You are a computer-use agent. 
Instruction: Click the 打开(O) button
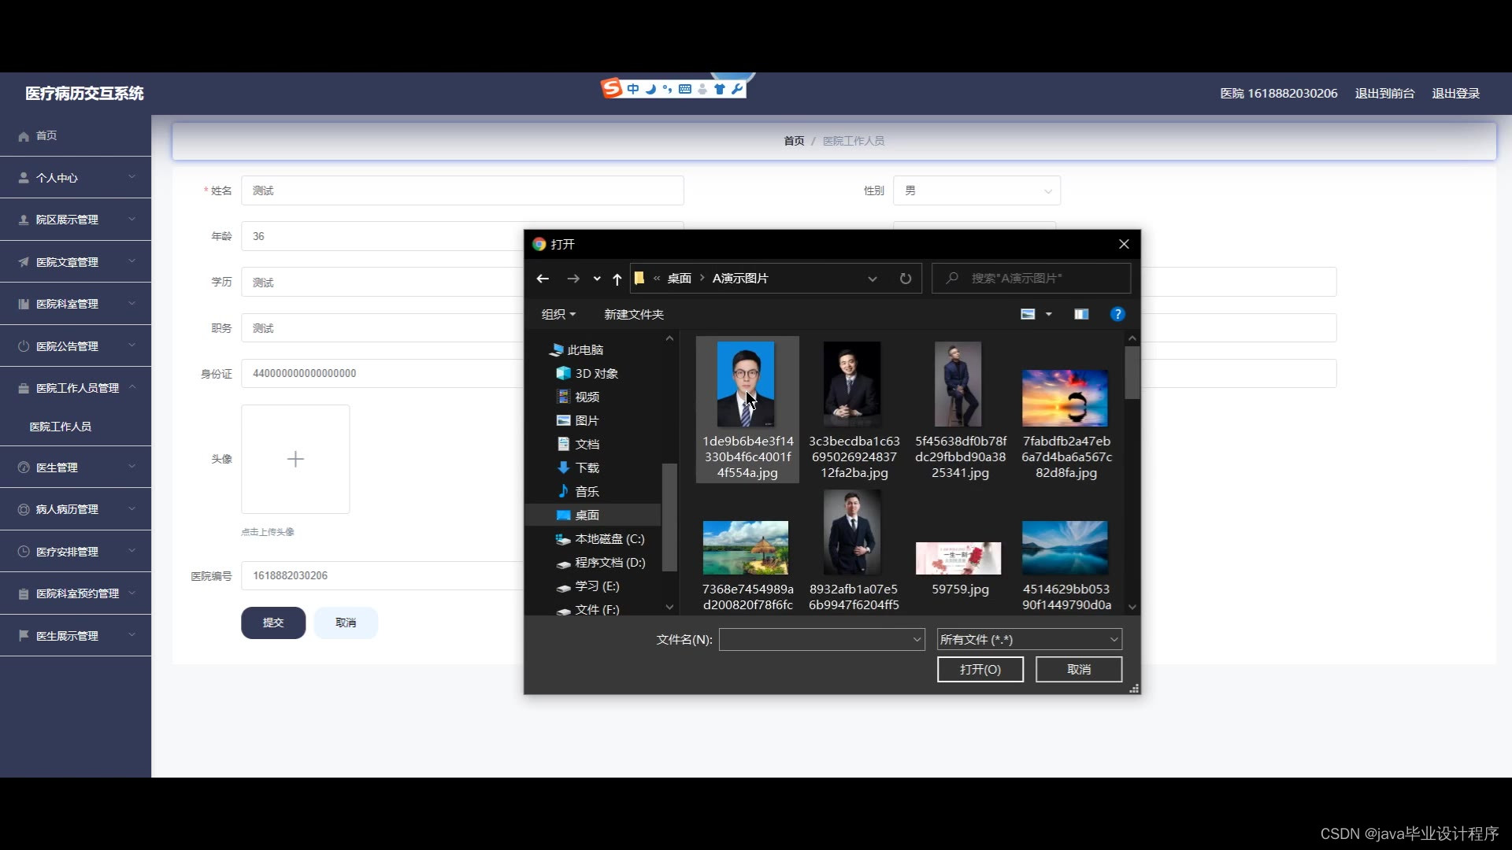point(980,669)
